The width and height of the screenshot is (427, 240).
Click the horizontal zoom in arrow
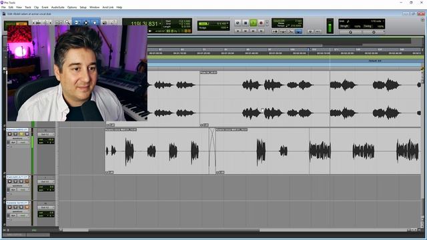[51, 23]
